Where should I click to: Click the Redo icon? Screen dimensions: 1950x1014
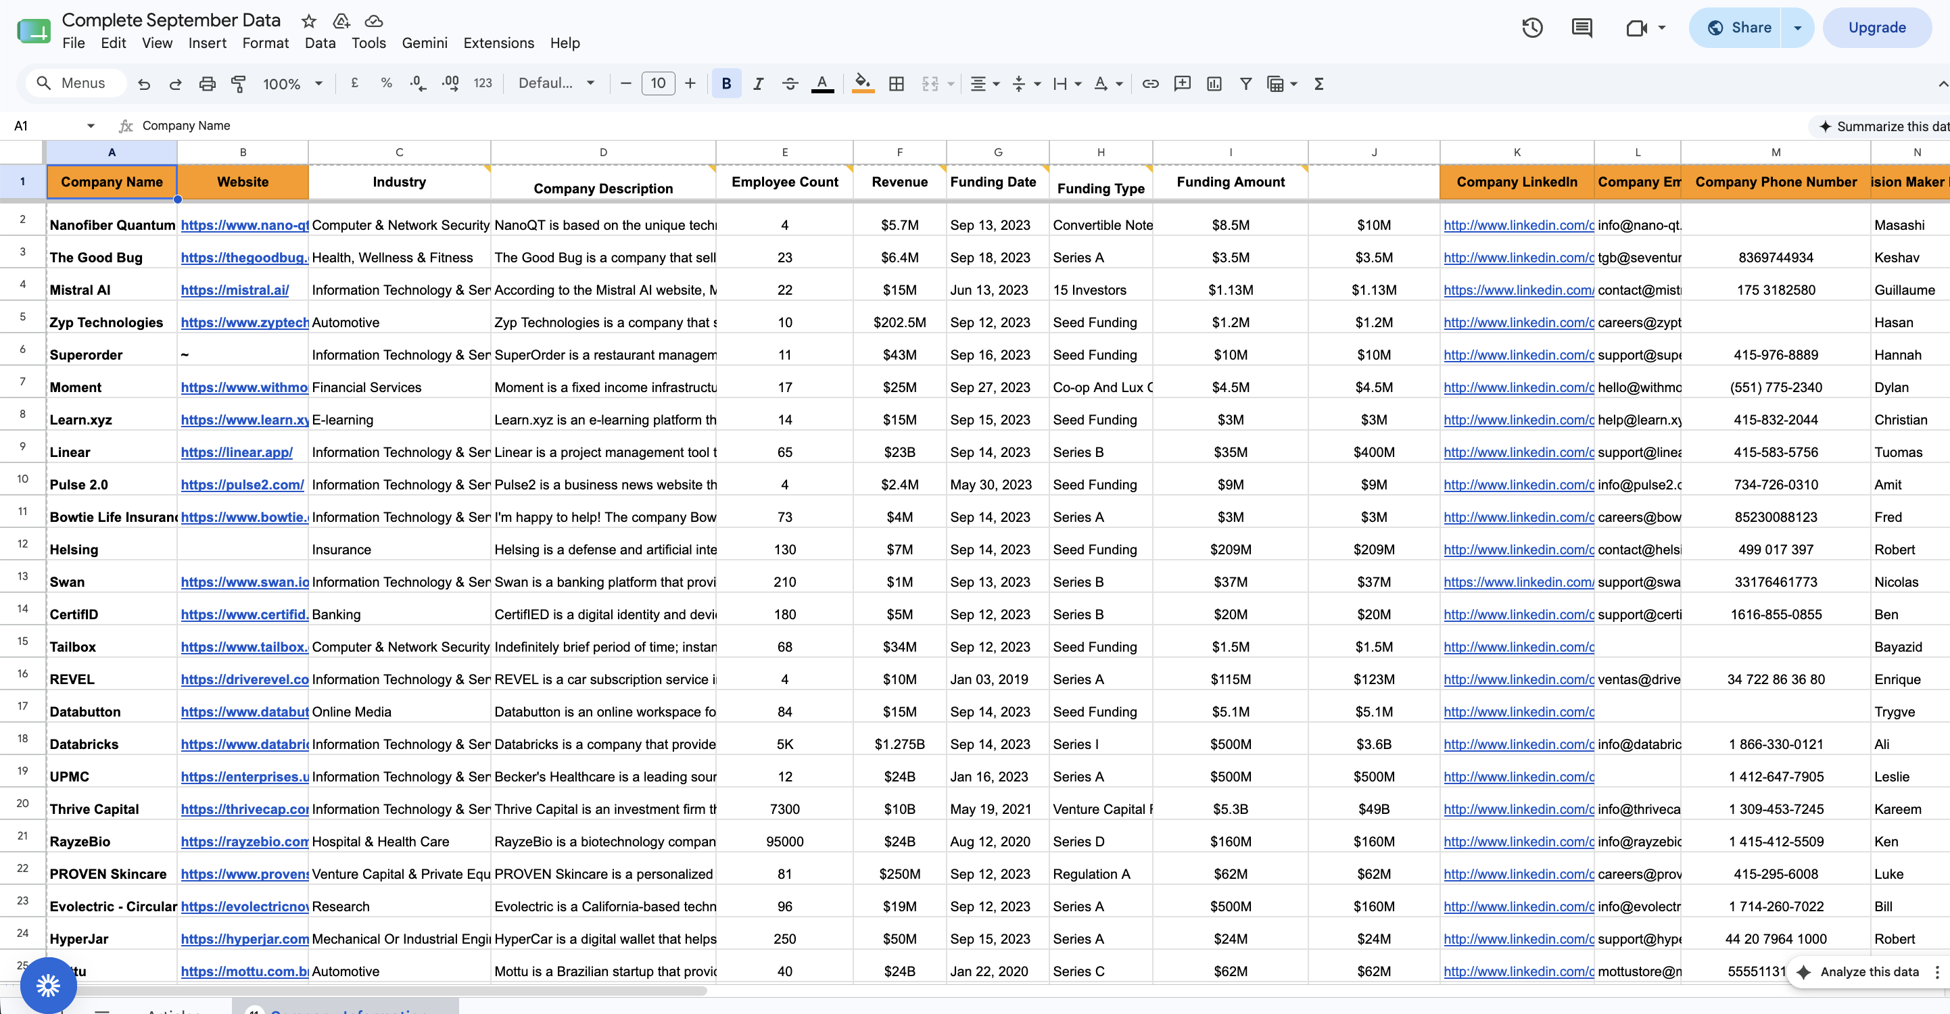(175, 84)
